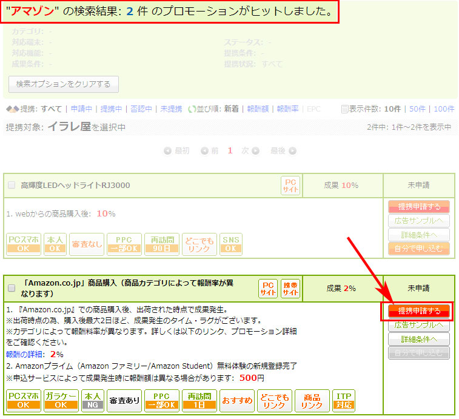Click SNS OK badge
This screenshot has width=459, height=419.
click(231, 244)
